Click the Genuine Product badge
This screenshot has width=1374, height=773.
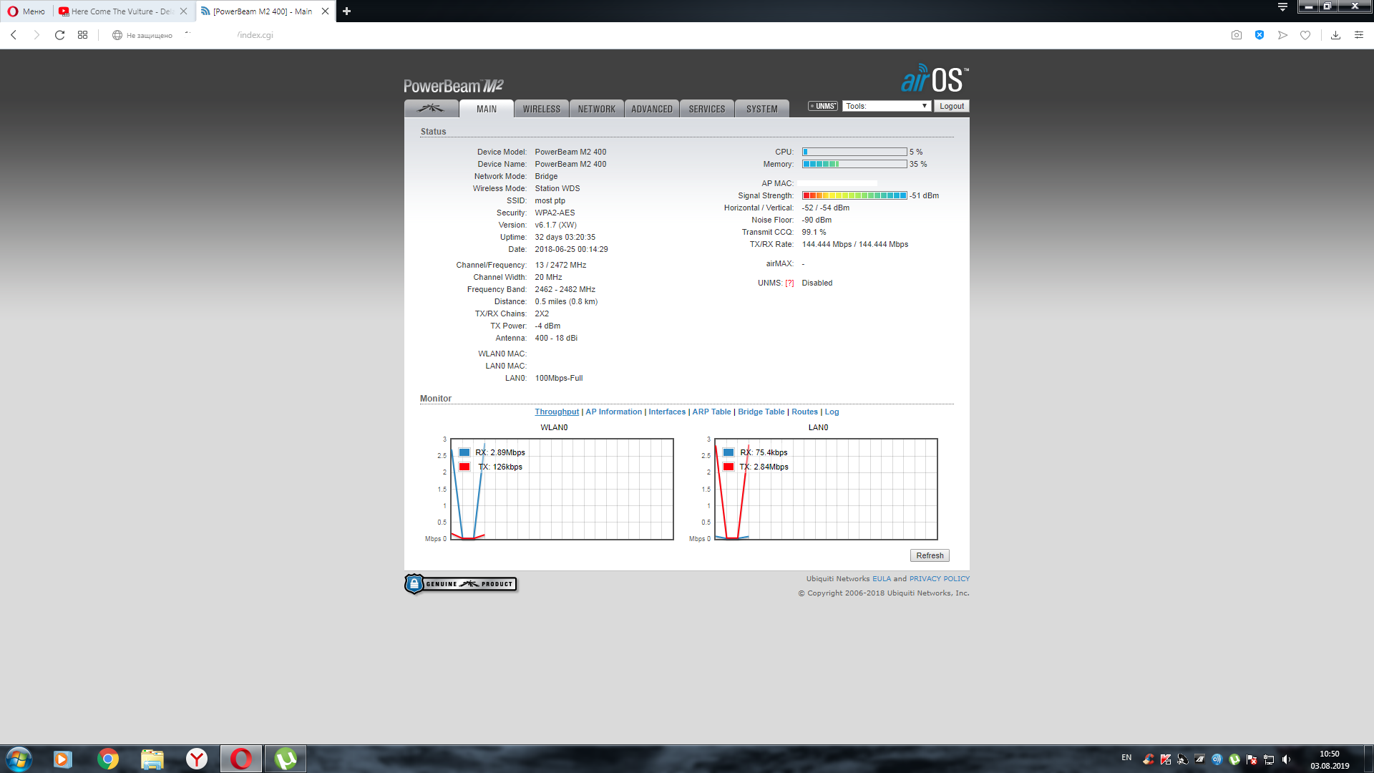click(461, 584)
